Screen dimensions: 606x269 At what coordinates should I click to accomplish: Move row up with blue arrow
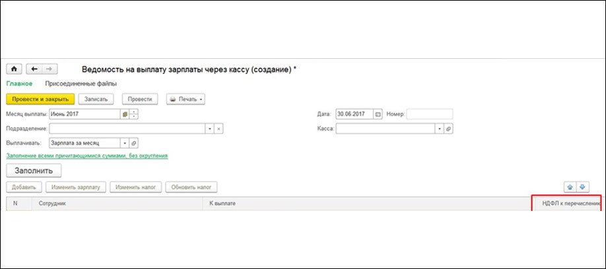pyautogui.click(x=569, y=187)
